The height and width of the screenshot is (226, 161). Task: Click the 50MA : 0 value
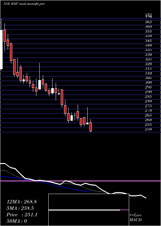17,221
